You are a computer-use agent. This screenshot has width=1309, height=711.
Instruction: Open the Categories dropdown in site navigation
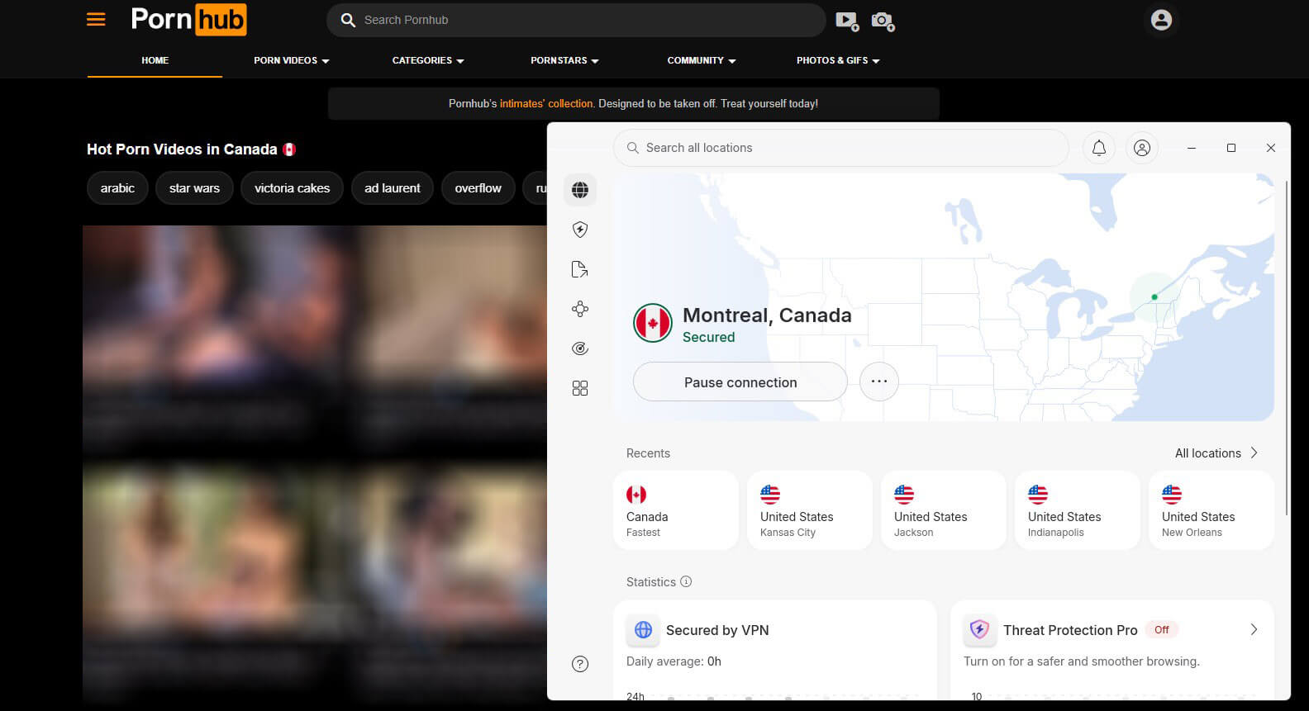[x=428, y=60]
